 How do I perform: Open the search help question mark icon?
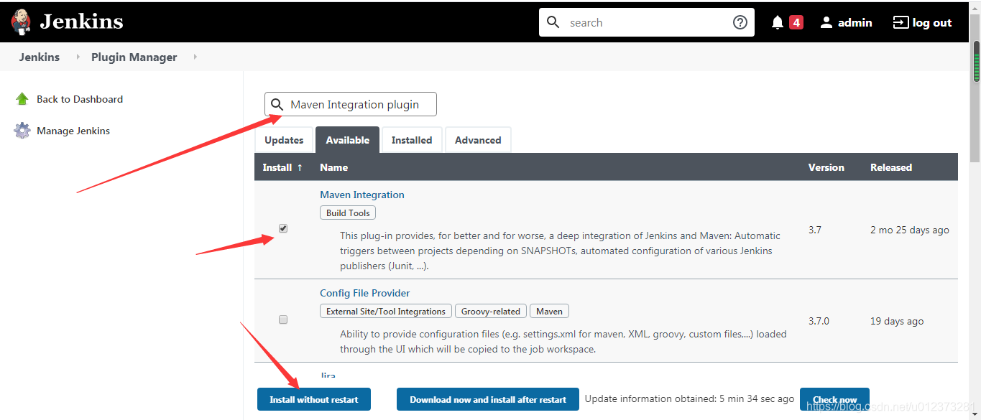pos(740,22)
